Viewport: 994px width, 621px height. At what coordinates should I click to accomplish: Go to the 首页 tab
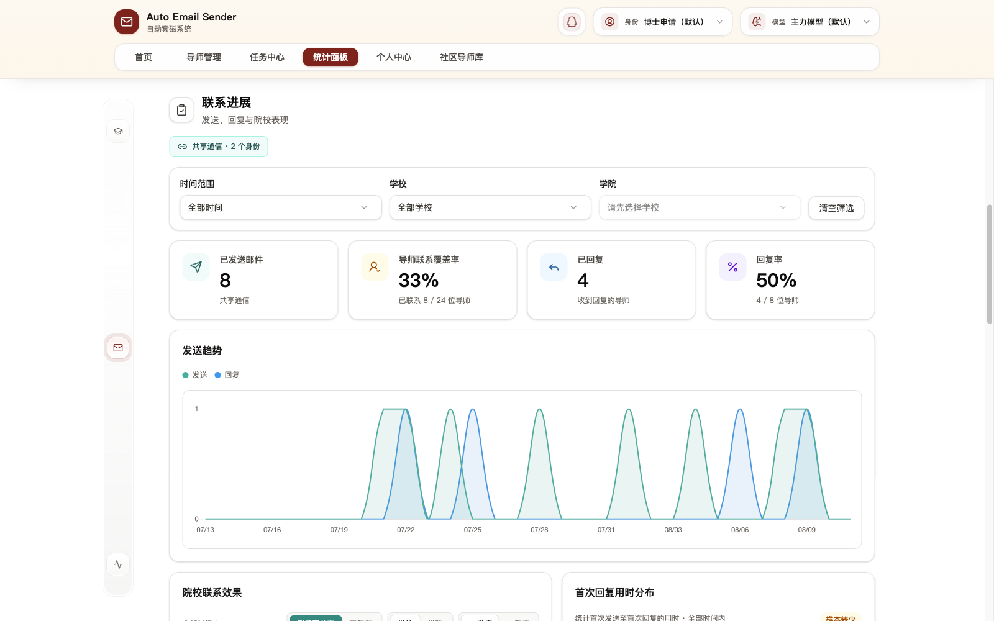point(144,57)
